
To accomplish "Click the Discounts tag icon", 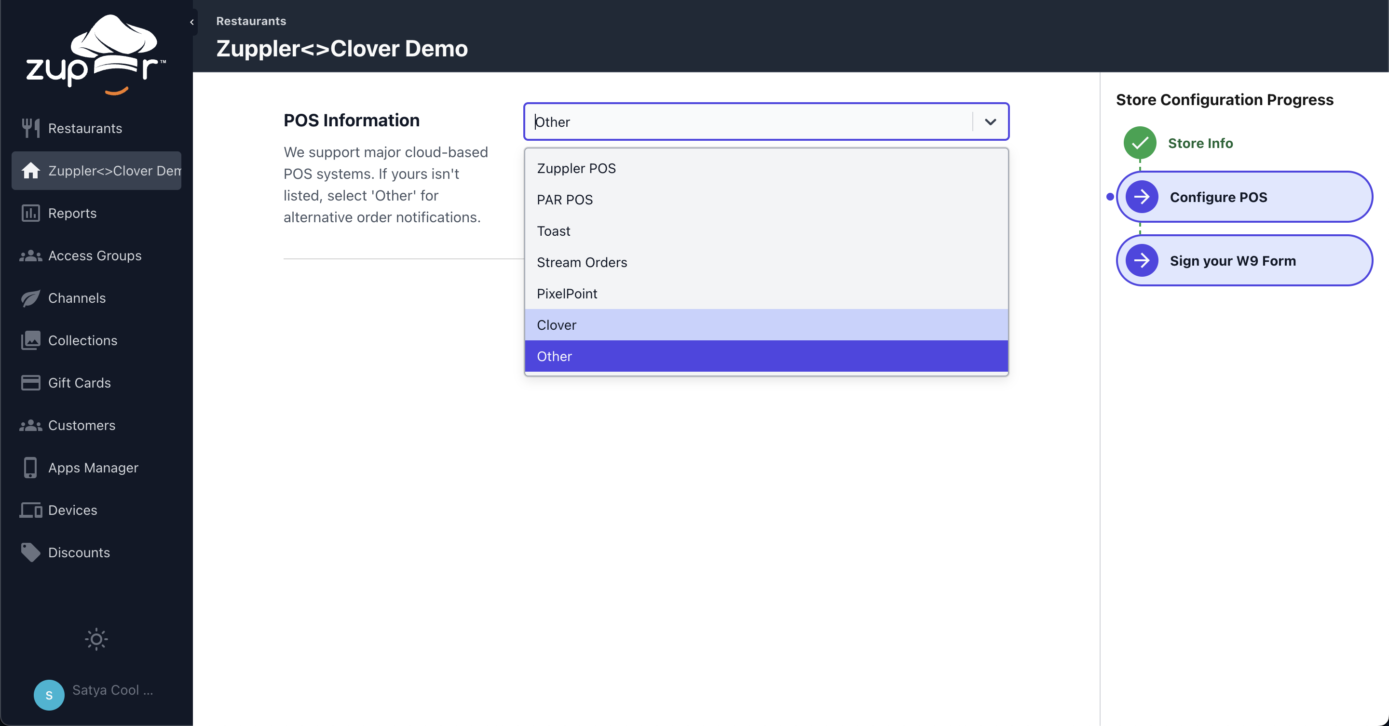I will pyautogui.click(x=30, y=552).
